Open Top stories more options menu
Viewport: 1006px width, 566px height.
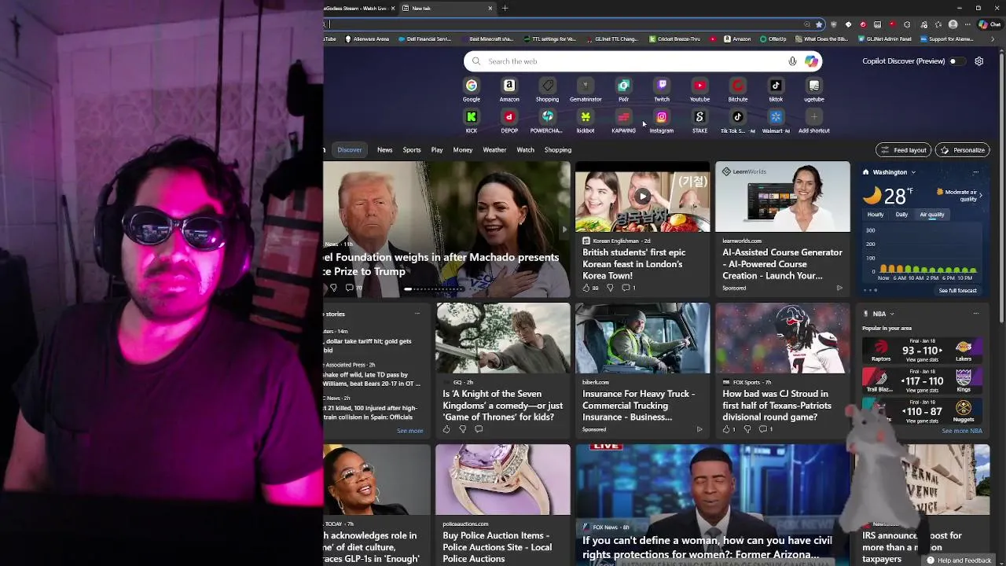[x=417, y=314]
